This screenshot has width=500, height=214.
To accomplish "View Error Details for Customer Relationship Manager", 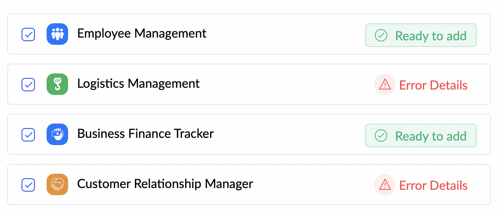I will pyautogui.click(x=433, y=185).
